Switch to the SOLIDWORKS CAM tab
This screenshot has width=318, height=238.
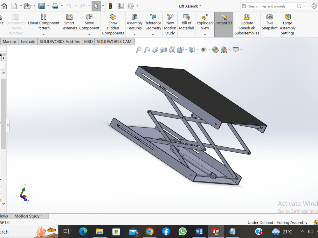pyautogui.click(x=114, y=41)
